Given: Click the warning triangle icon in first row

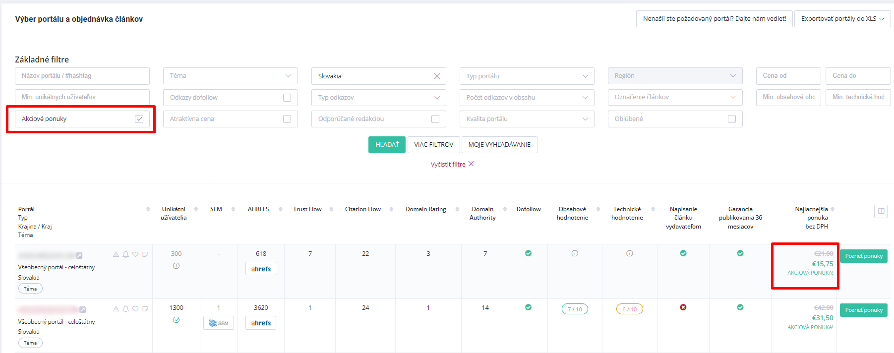Looking at the screenshot, I should (x=116, y=254).
